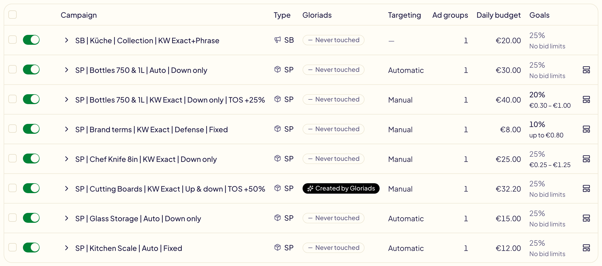Open SP Glass Storage Auto campaign name
602x266 pixels.
(138, 219)
